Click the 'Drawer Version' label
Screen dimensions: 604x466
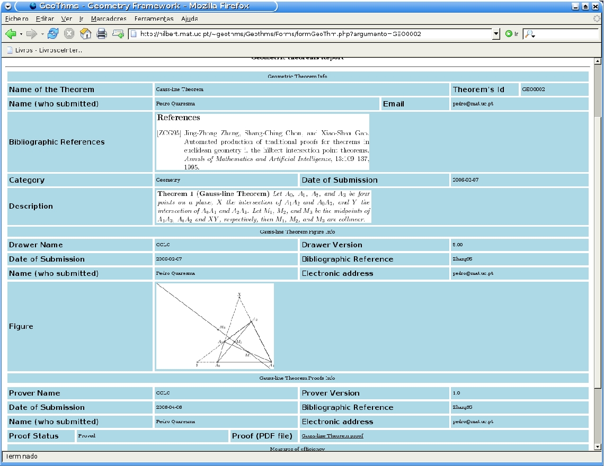pyautogui.click(x=332, y=245)
